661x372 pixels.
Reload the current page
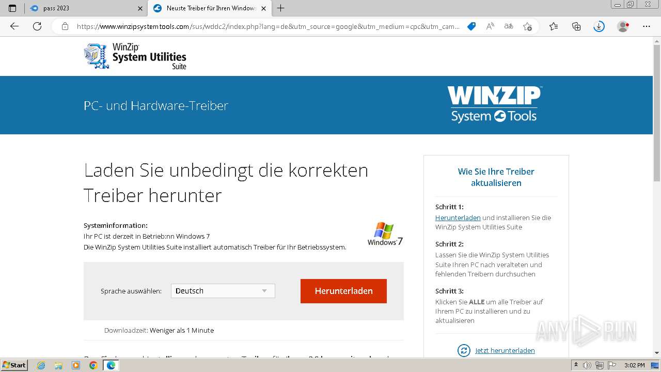coord(37,26)
